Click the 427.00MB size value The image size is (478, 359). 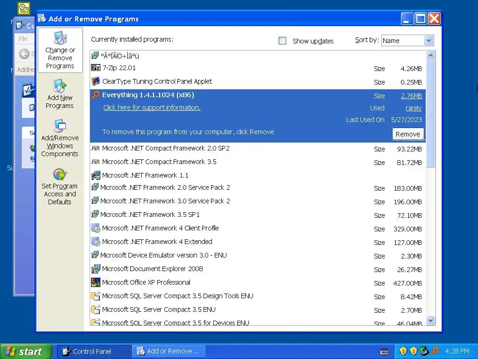point(408,283)
